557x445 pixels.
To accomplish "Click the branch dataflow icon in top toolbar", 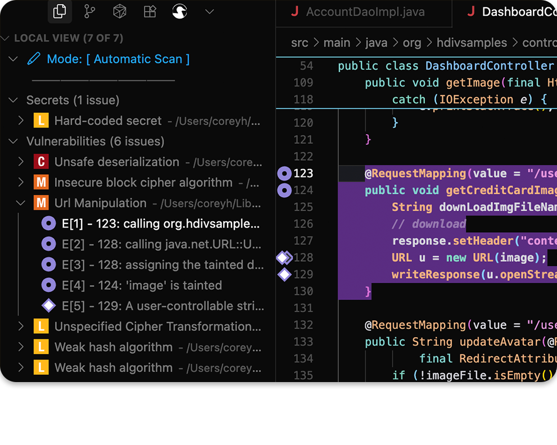I will pos(90,11).
